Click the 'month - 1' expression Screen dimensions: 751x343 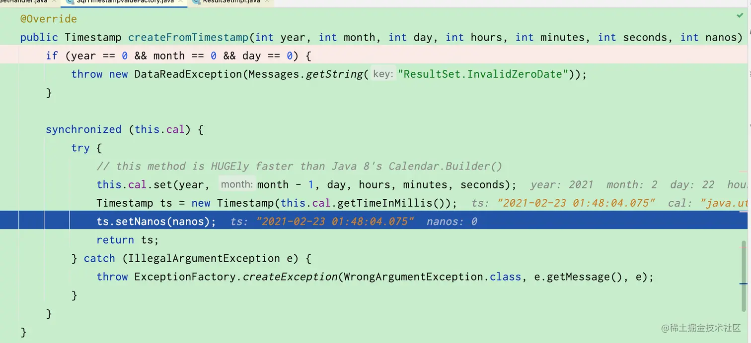coord(286,184)
